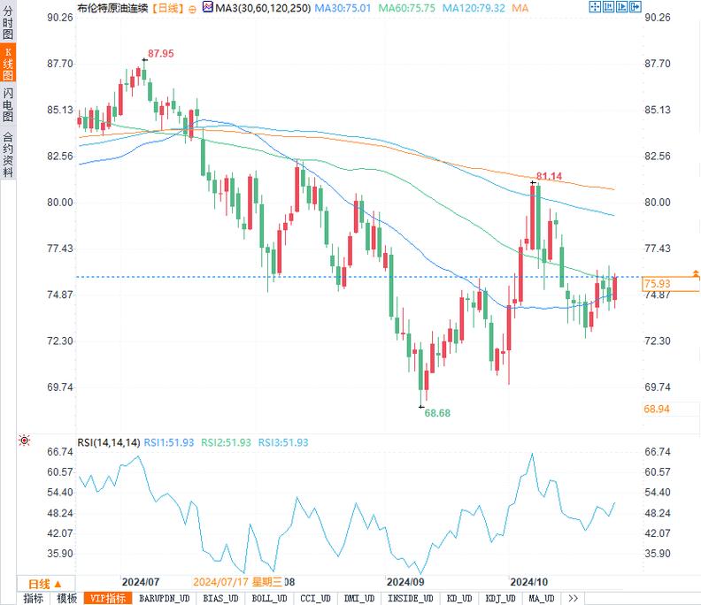Select the VIP指标 tab
Image resolution: width=701 pixels, height=605 pixels.
click(x=110, y=599)
